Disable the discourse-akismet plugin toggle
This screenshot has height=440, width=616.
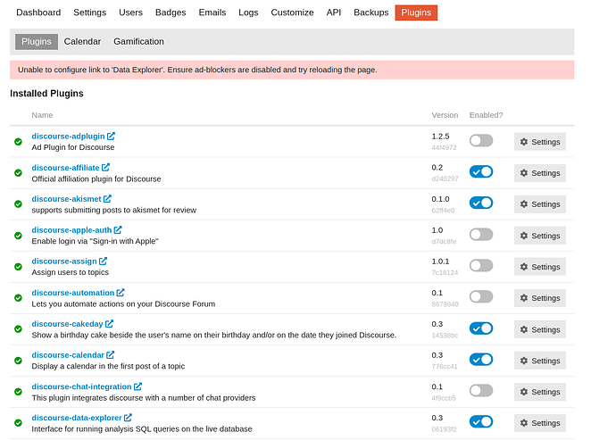coord(481,203)
